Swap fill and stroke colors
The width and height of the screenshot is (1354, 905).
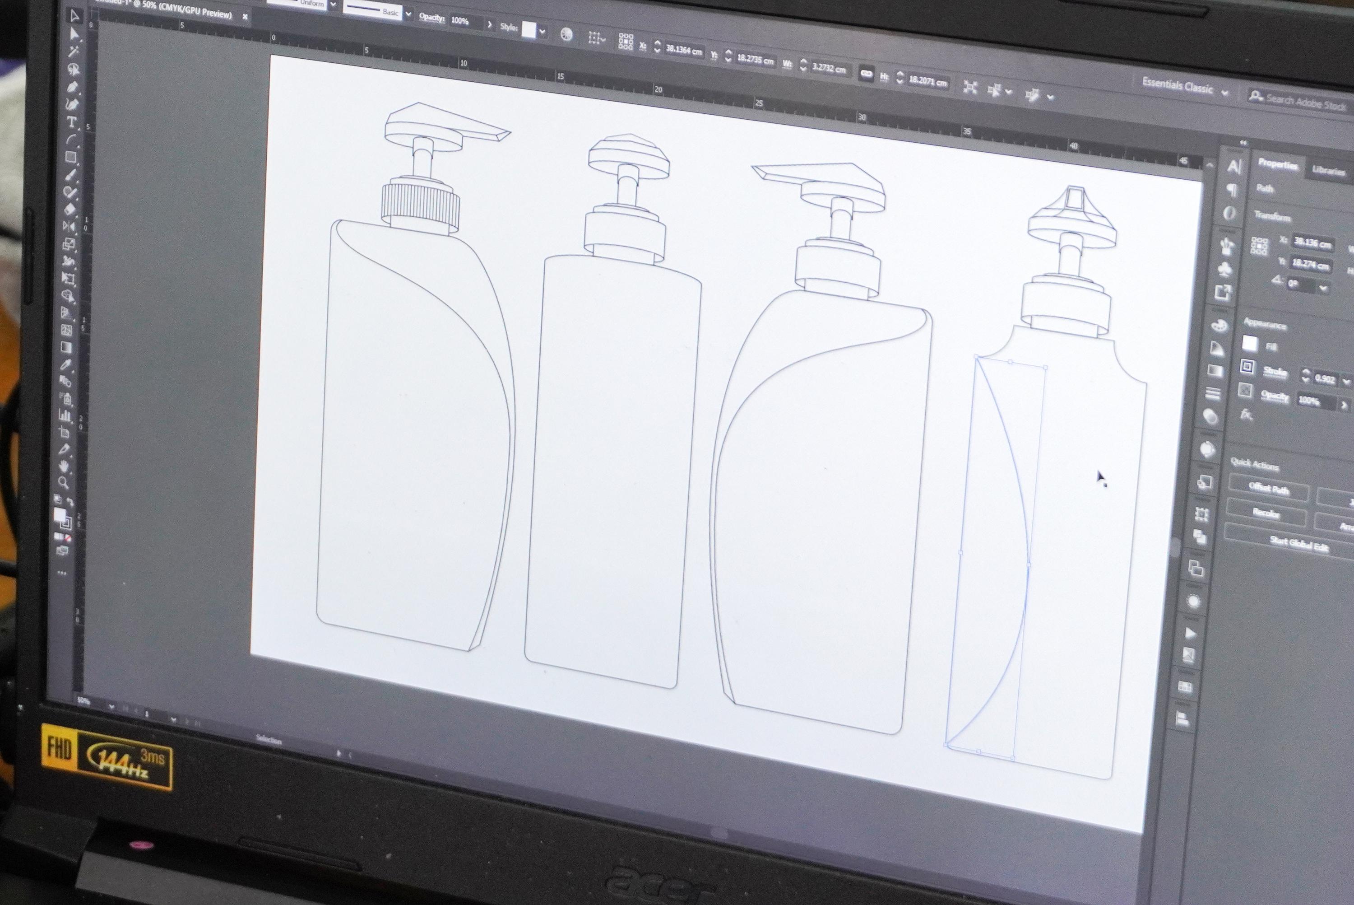(x=70, y=502)
